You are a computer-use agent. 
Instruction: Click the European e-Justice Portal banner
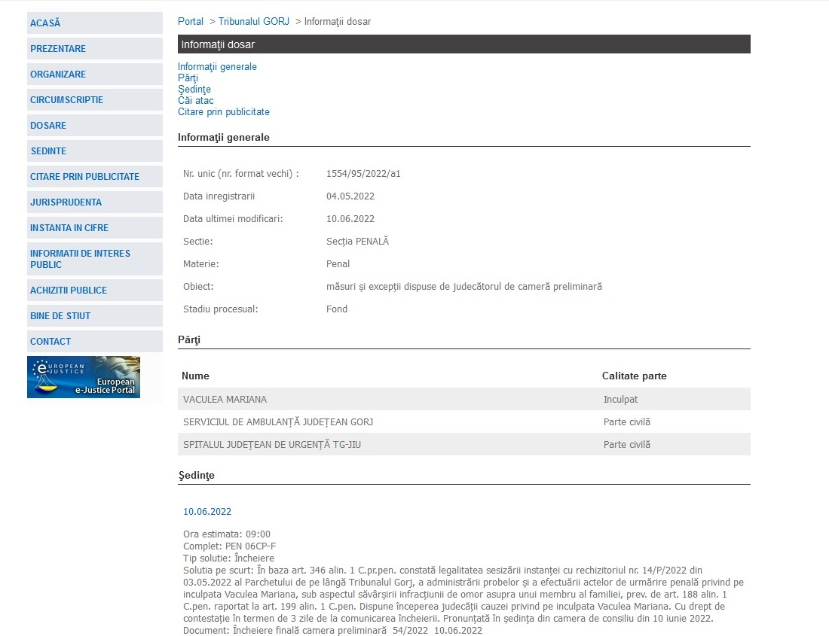(84, 377)
